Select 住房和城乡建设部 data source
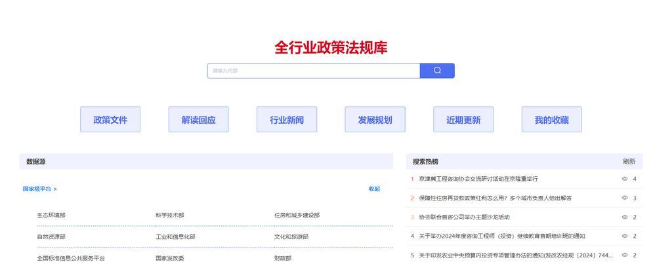This screenshot has height=262, width=655. point(297,215)
